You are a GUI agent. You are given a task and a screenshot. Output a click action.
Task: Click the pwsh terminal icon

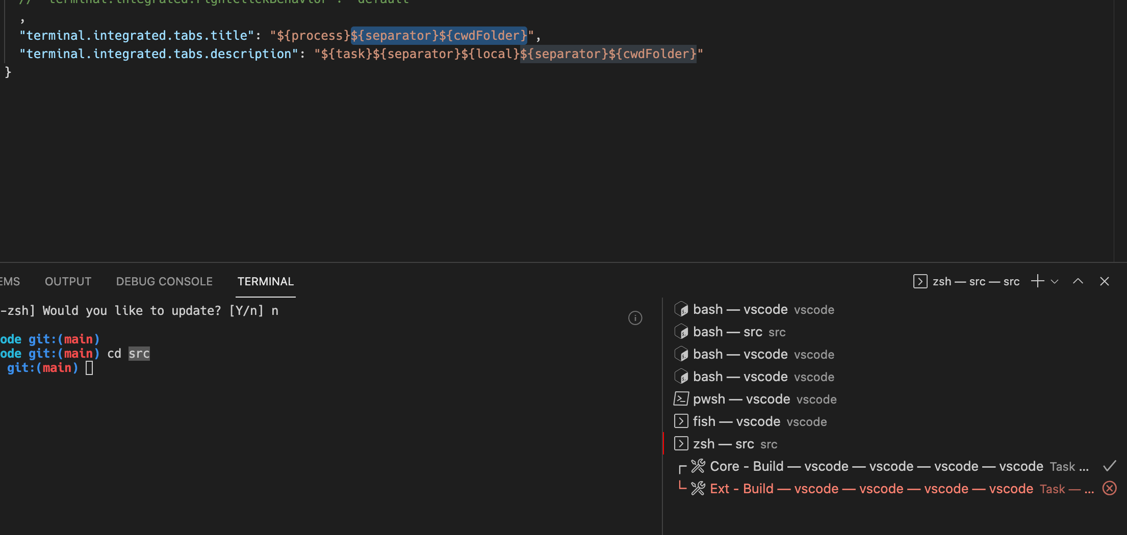(681, 398)
